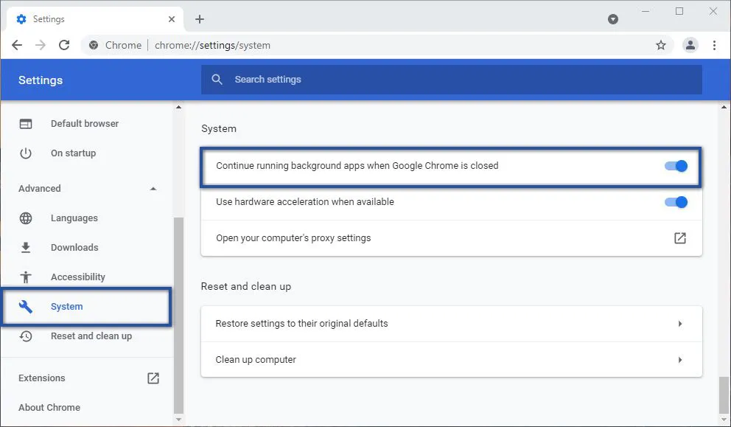The width and height of the screenshot is (731, 427).
Task: Open the Chrome three-dot menu
Action: (x=714, y=45)
